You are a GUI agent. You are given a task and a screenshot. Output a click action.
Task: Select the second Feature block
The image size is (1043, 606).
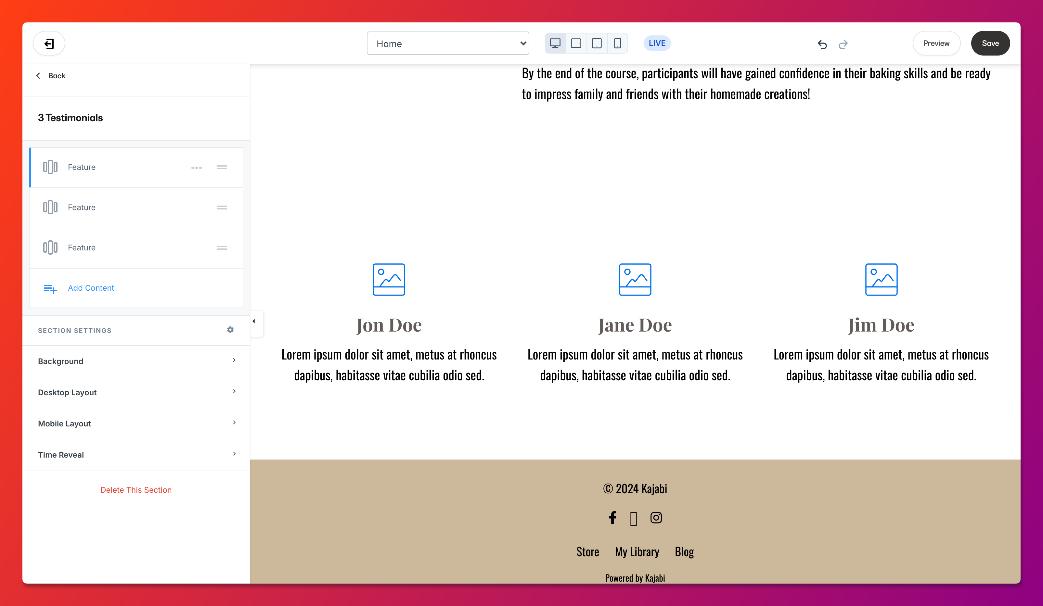[136, 207]
